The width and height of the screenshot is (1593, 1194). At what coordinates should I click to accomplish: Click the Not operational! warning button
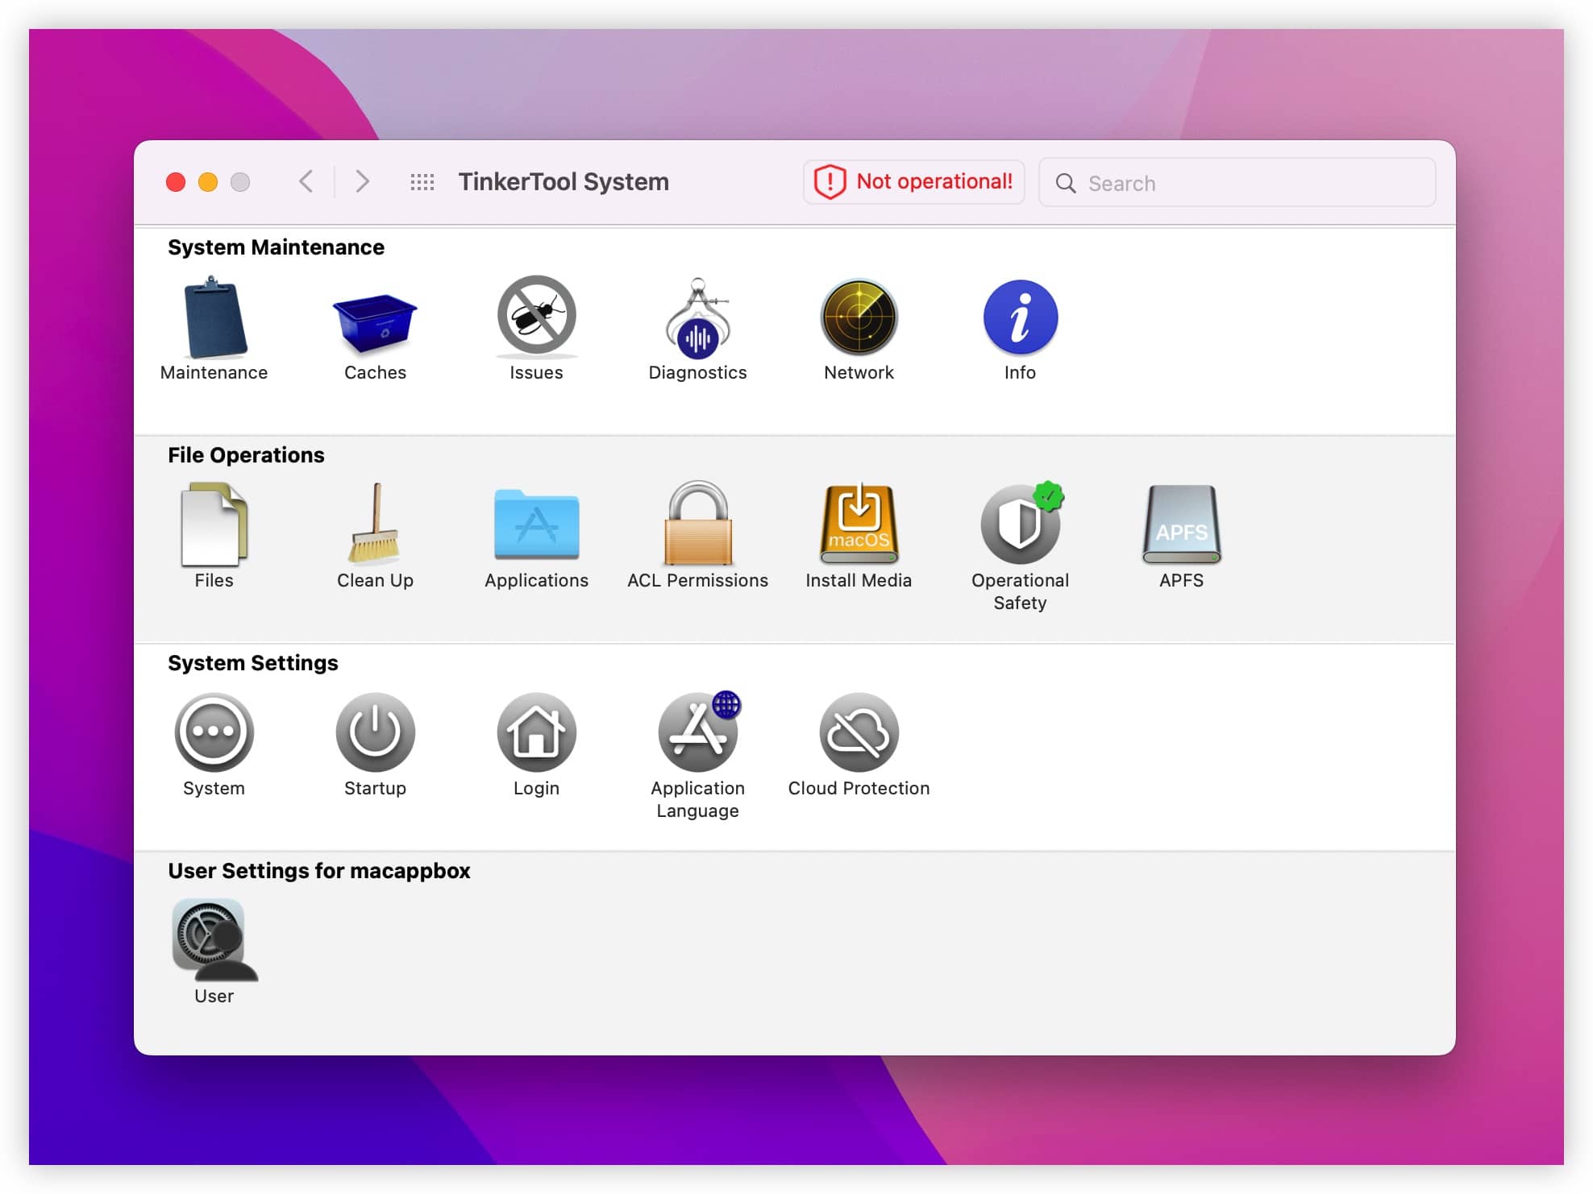pyautogui.click(x=913, y=182)
